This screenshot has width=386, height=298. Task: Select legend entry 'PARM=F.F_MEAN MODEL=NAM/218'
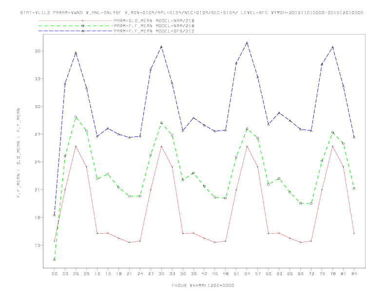click(154, 26)
